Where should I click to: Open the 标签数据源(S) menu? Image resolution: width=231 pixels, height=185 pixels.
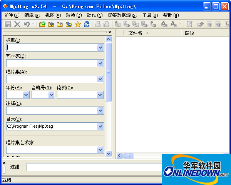coord(122,15)
